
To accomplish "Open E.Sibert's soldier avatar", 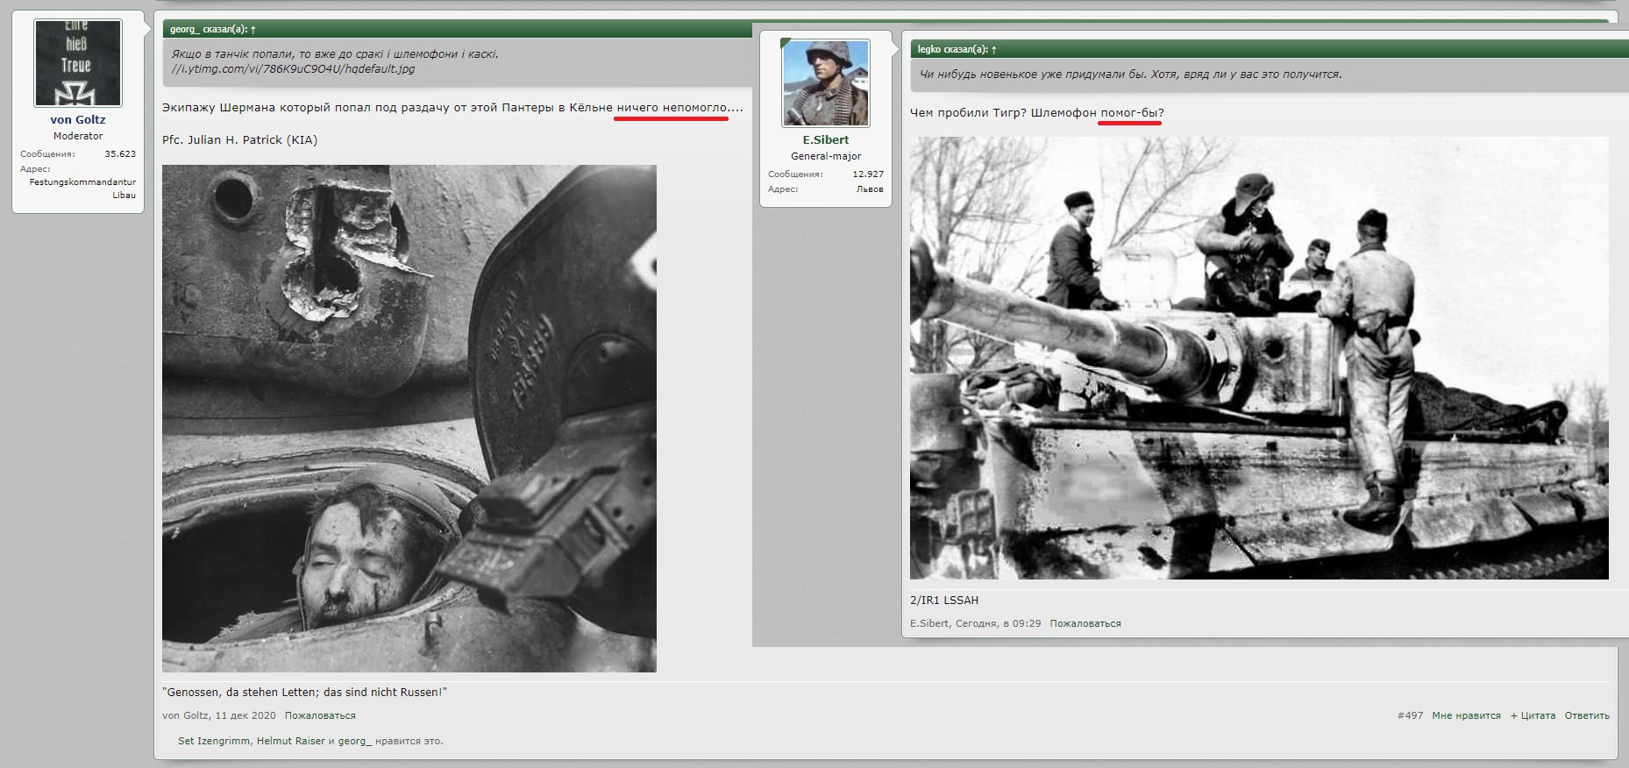I will [825, 83].
